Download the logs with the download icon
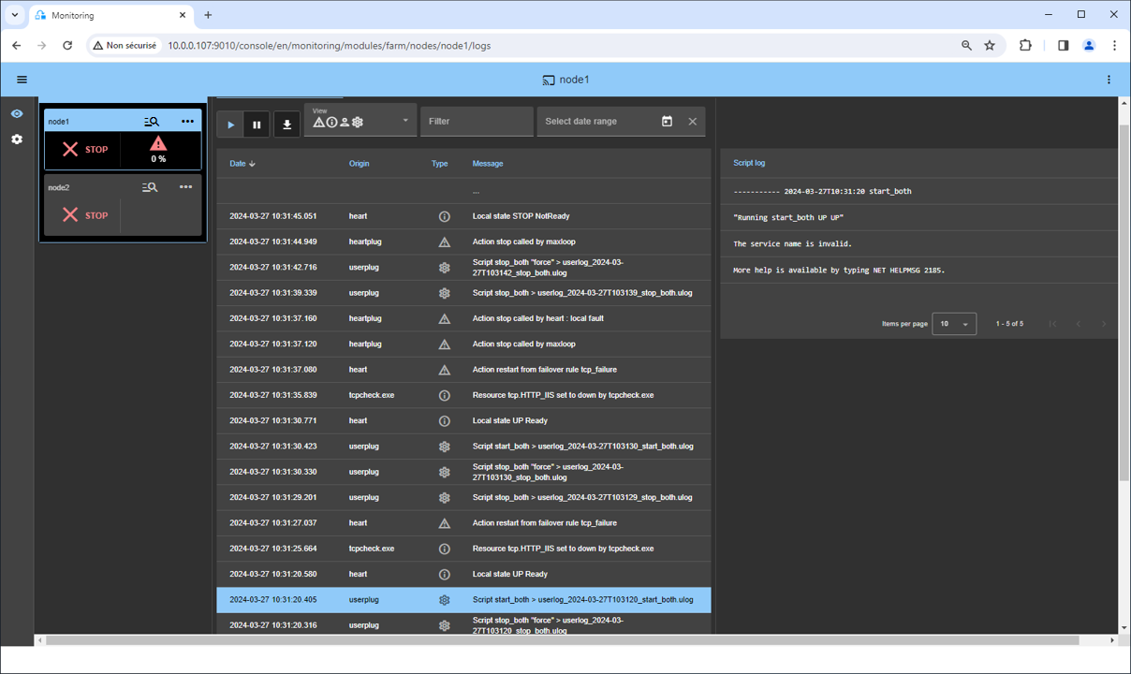The height and width of the screenshot is (674, 1131). (x=286, y=125)
